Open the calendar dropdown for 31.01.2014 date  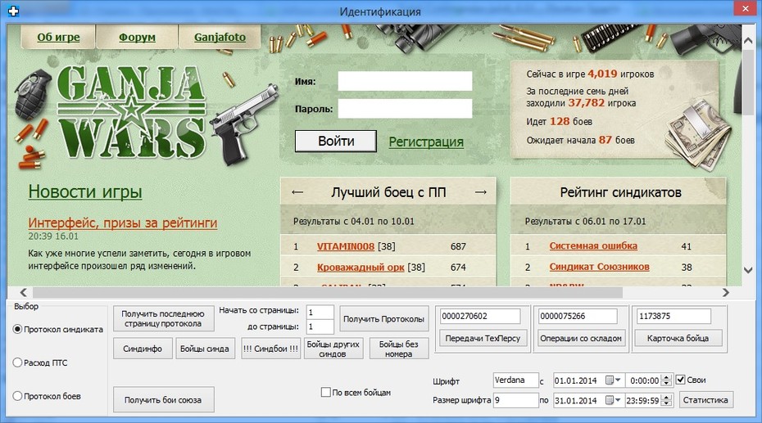pos(613,401)
